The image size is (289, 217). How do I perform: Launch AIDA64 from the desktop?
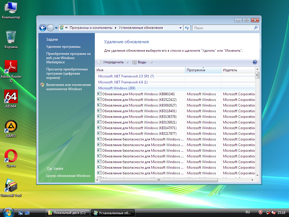[11, 96]
